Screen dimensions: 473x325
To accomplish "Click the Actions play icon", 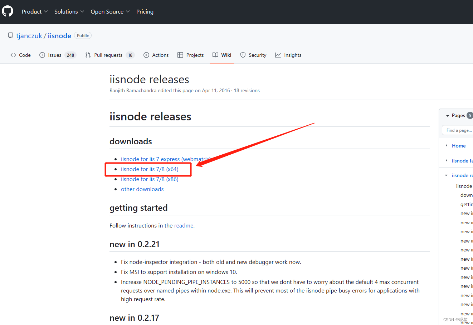I will click(146, 55).
